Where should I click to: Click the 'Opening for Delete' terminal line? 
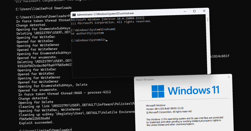(36, 102)
